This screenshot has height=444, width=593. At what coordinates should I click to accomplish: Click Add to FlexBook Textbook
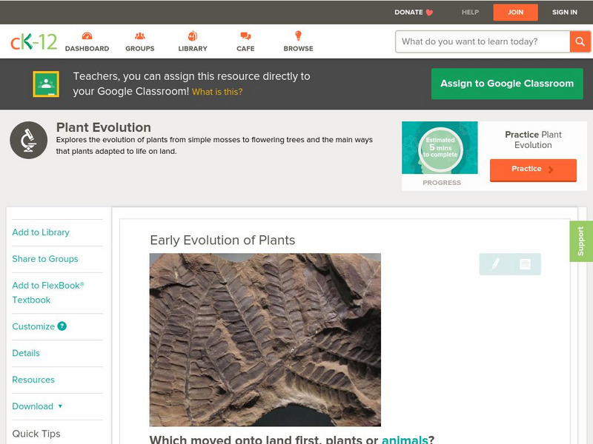[48, 292]
